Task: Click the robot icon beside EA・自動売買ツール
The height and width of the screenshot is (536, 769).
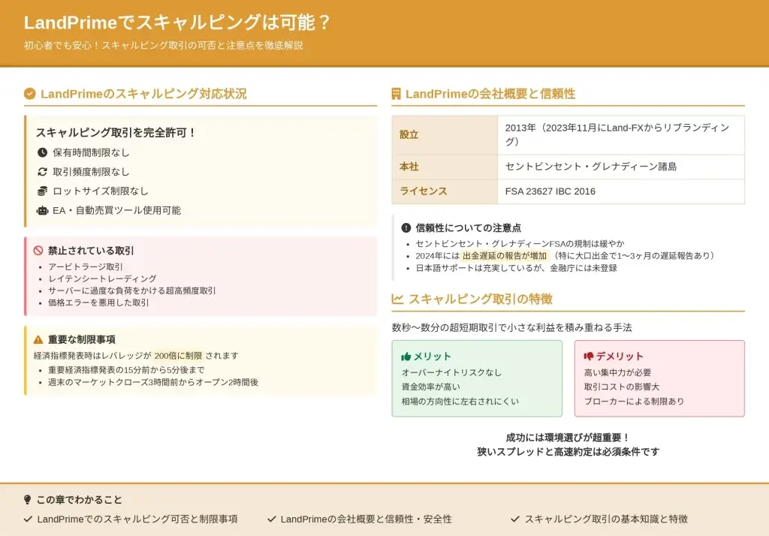Action: click(42, 211)
